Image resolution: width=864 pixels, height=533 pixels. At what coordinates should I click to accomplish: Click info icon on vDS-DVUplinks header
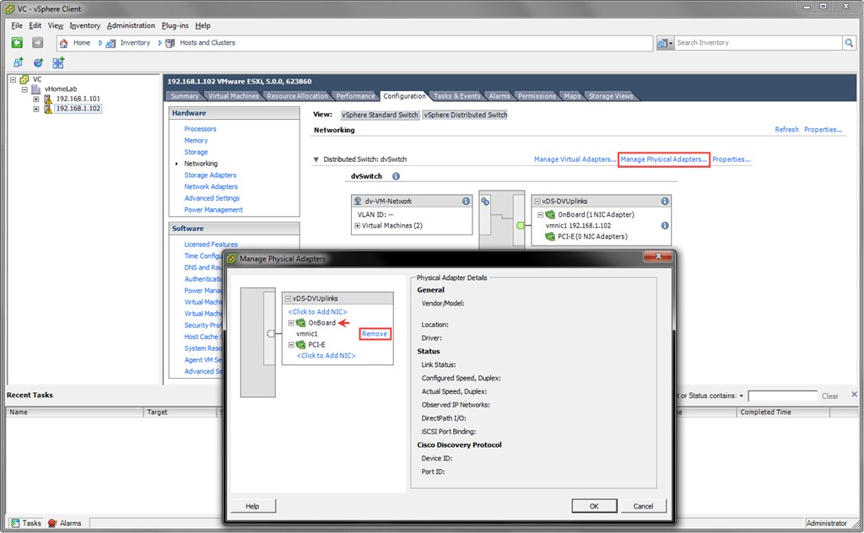tap(665, 202)
